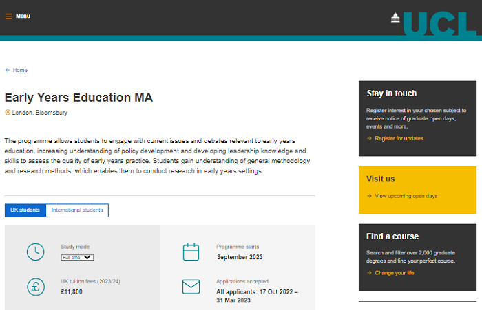
Task: Open the View upcoming open days link
Action: click(406, 196)
